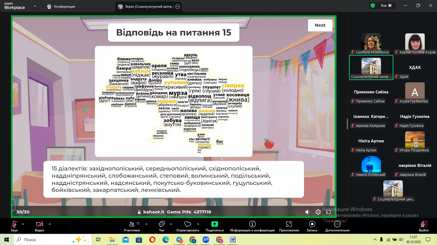Open the Zoom Workplace dropdown chevron
The width and height of the screenshot is (437, 245).
click(x=35, y=6)
